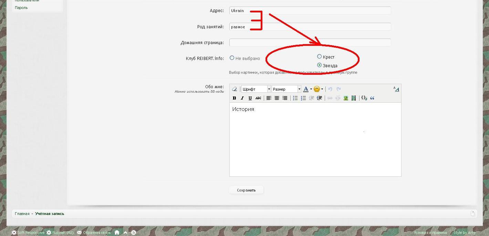Screen dimensions: 489x236
Task: Open the smilies picker icon
Action: click(317, 89)
